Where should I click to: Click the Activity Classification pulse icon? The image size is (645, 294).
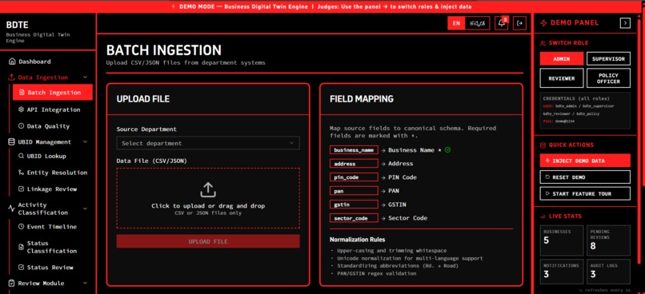tap(11, 209)
